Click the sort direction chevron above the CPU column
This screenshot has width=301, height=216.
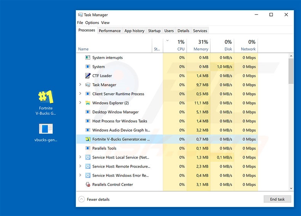(167, 40)
